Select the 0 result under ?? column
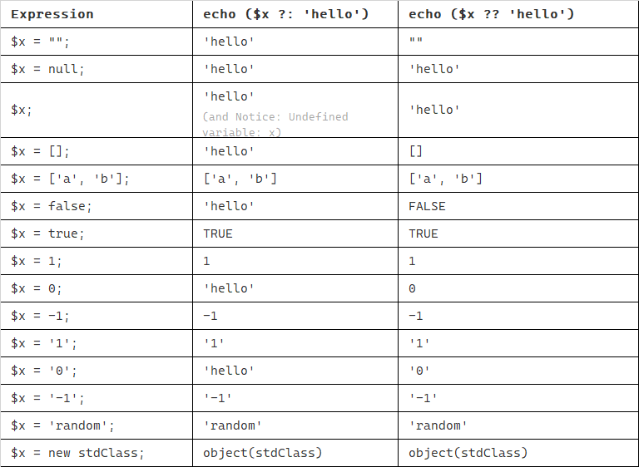The width and height of the screenshot is (639, 467). 518,288
